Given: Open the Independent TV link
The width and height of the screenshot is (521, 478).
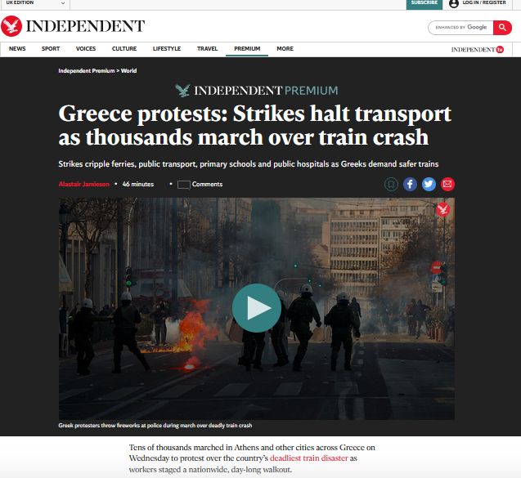Looking at the screenshot, I should click(477, 50).
